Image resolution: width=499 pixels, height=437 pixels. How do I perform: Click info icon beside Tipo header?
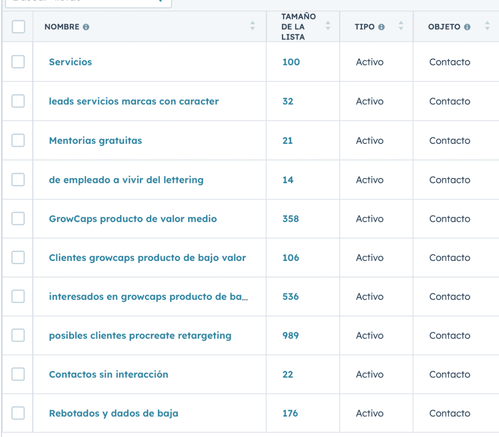[x=382, y=27]
